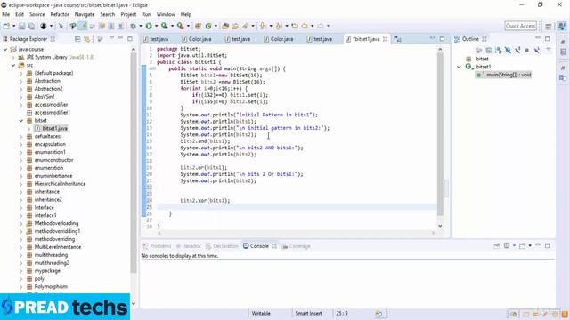
Task: Switch to the Coverage tab
Action: tap(297, 246)
